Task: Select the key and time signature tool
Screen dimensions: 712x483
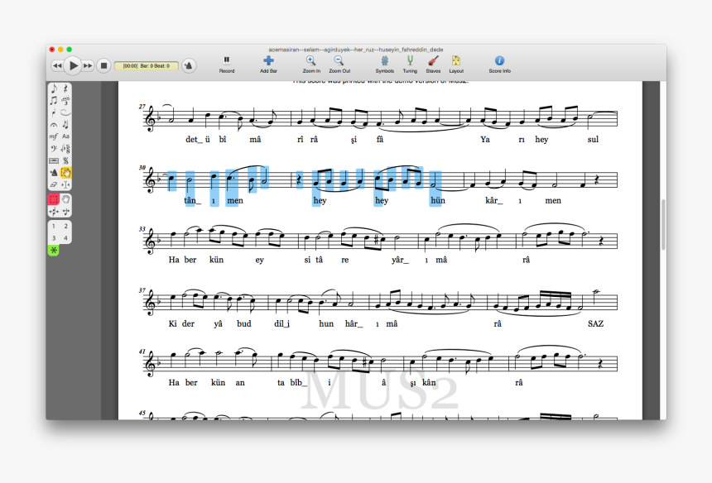Action: coord(66,148)
